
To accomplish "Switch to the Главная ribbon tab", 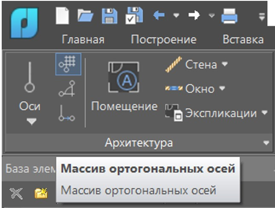I will pyautogui.click(x=83, y=40).
